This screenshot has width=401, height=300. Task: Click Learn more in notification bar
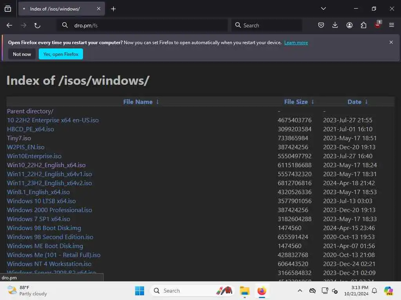296,43
